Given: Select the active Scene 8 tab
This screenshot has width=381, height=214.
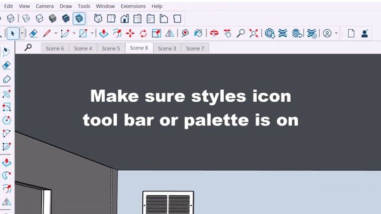Looking at the screenshot, I should pos(139,48).
